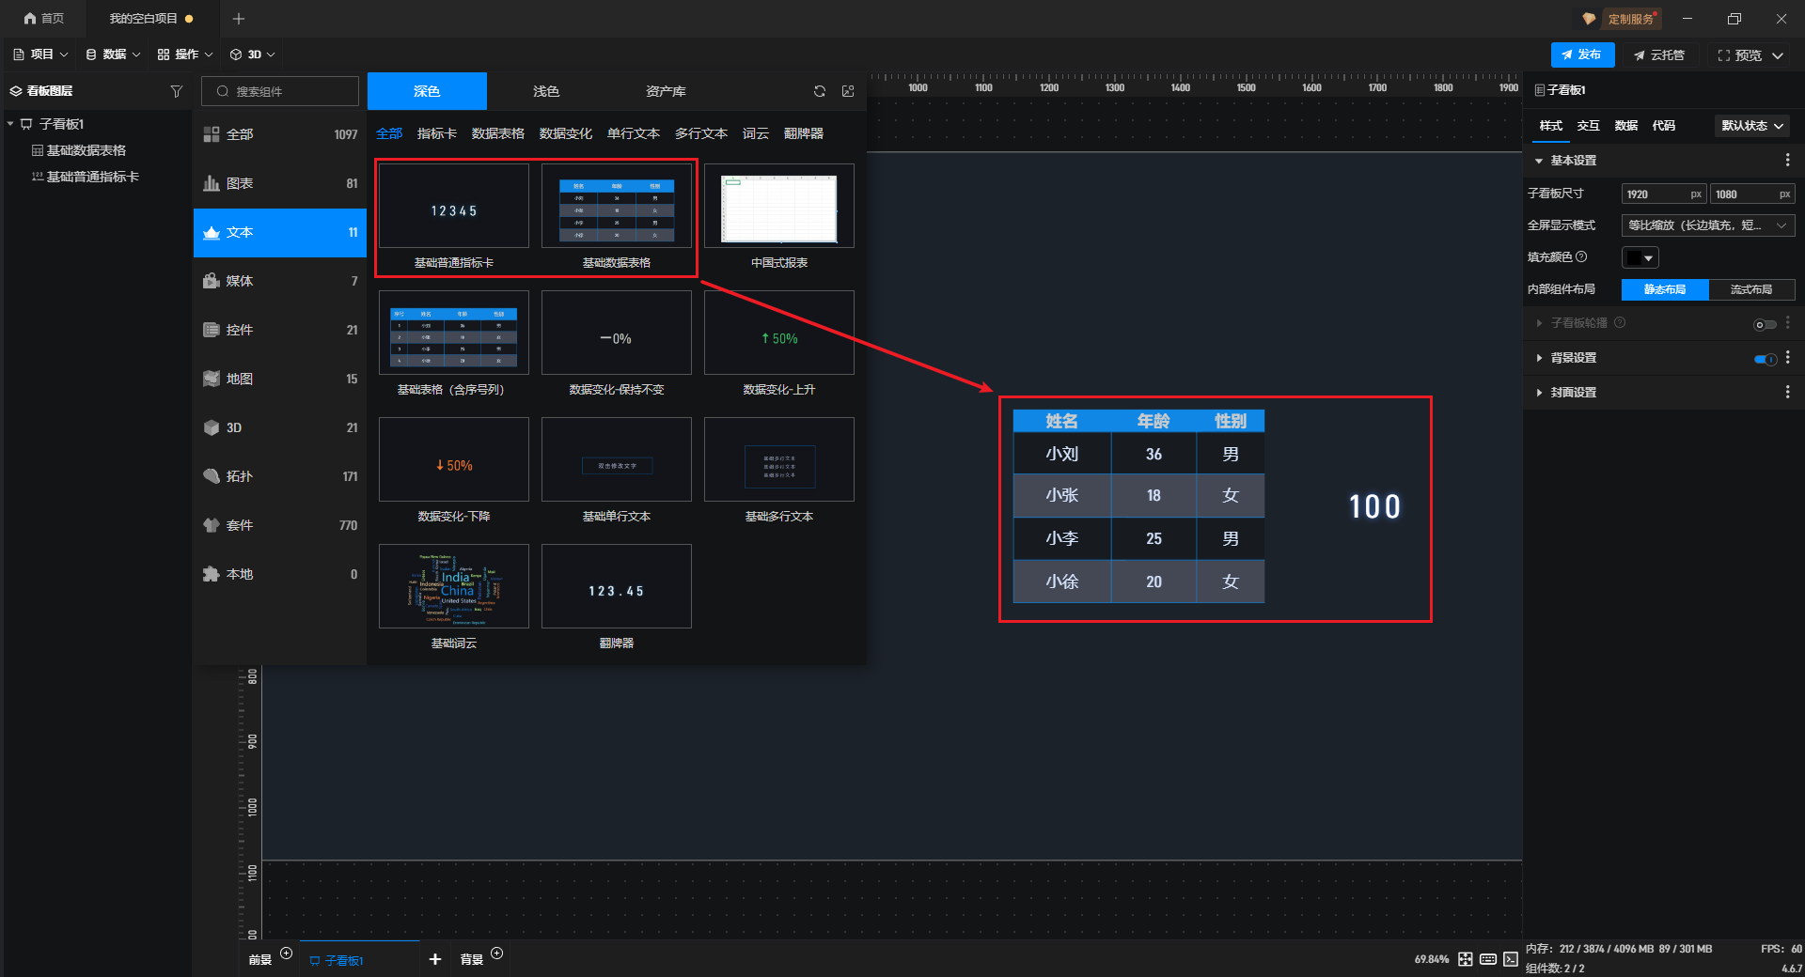This screenshot has height=977, width=1805.
Task: Switch to the 浅色 theme tab
Action: coord(545,91)
